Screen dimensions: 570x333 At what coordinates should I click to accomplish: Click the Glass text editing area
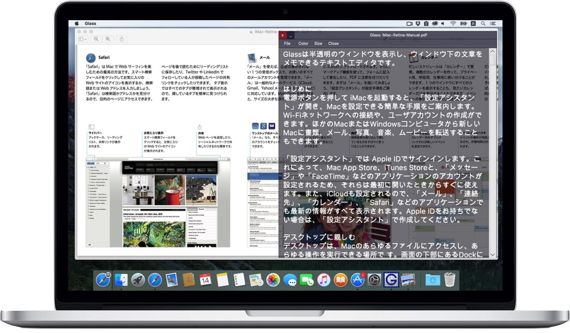384,153
